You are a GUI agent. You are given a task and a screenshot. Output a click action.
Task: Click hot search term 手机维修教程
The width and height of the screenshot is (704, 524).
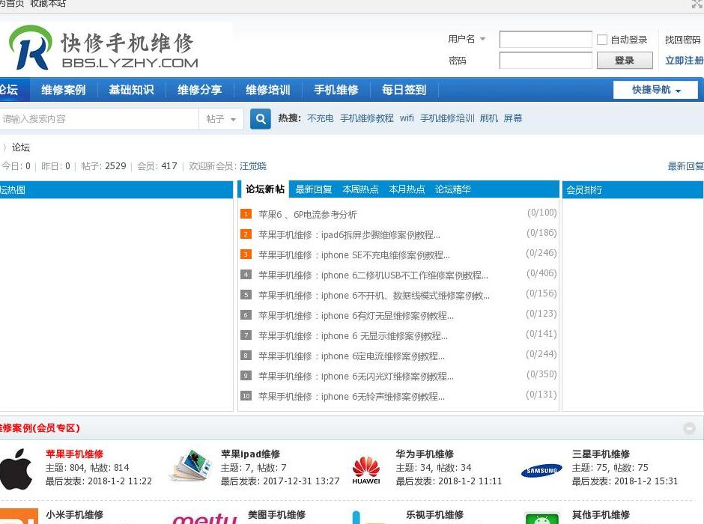click(367, 118)
